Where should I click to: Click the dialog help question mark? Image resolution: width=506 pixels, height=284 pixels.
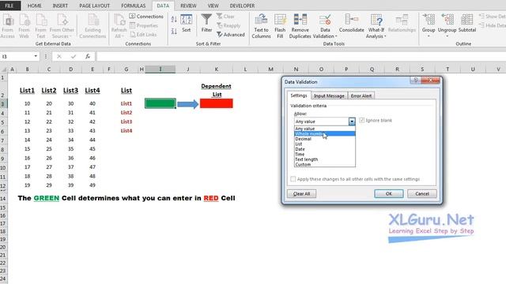(x=415, y=80)
